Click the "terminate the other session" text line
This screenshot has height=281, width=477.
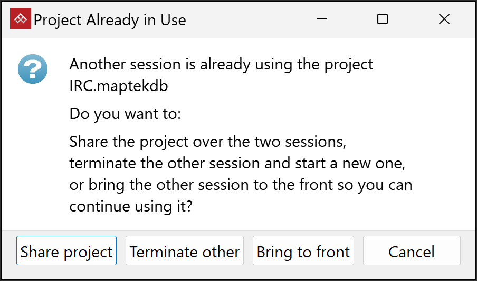[237, 163]
